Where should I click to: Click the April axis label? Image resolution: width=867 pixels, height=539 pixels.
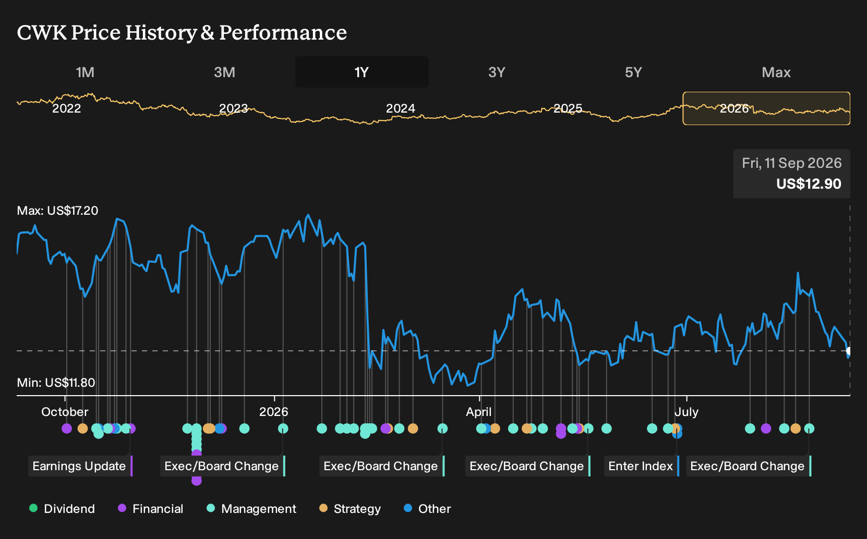pos(479,412)
